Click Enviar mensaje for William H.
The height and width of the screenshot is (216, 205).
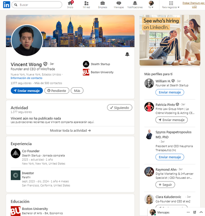point(170,92)
